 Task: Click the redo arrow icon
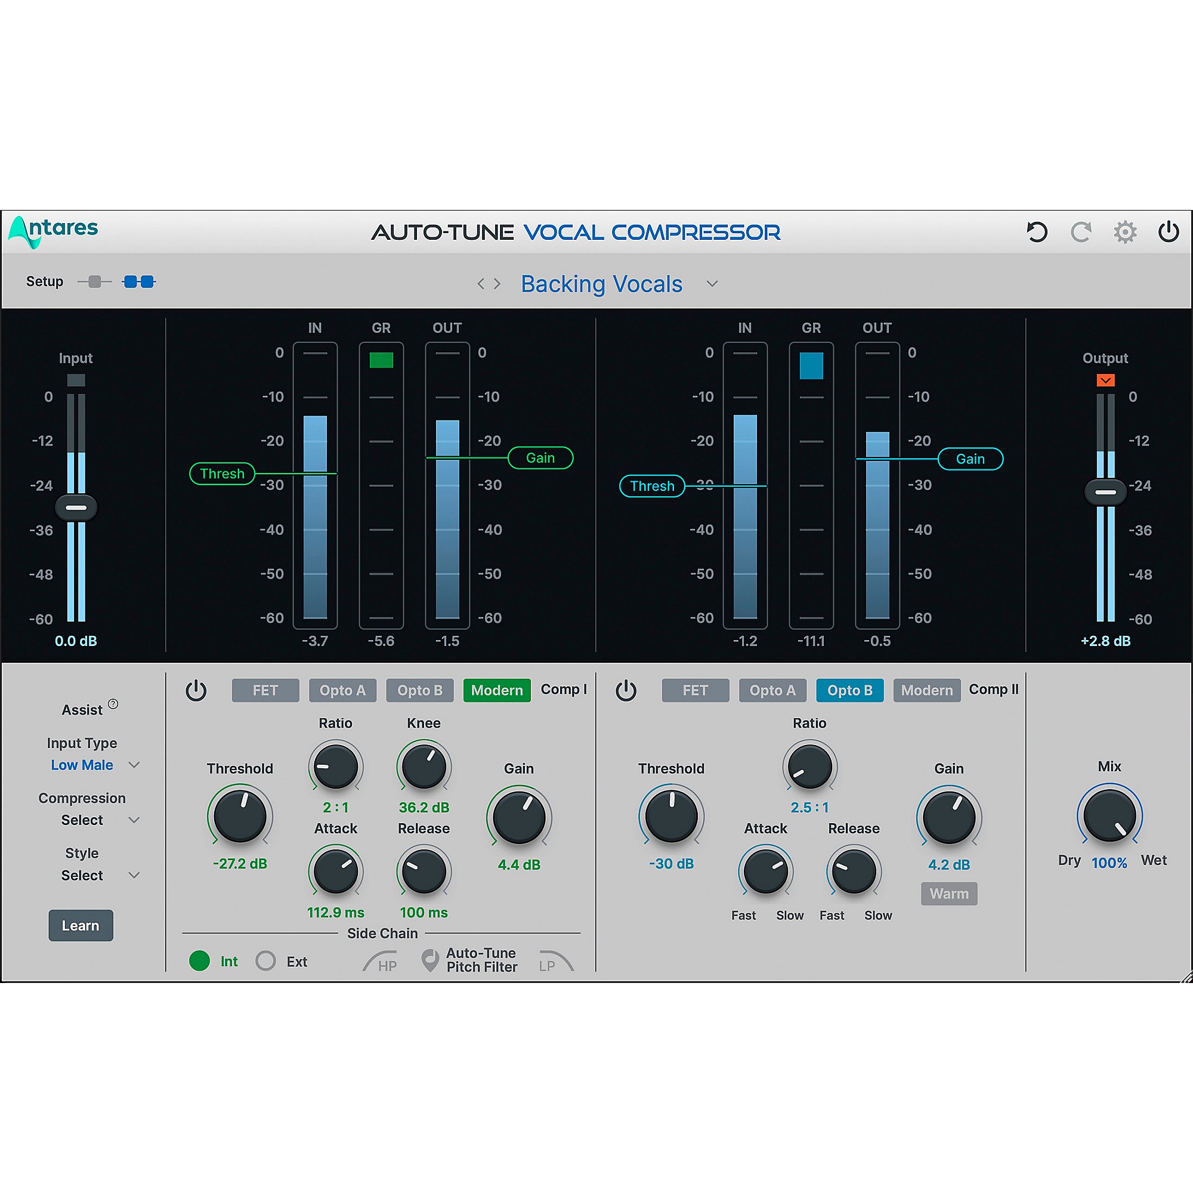(1081, 232)
